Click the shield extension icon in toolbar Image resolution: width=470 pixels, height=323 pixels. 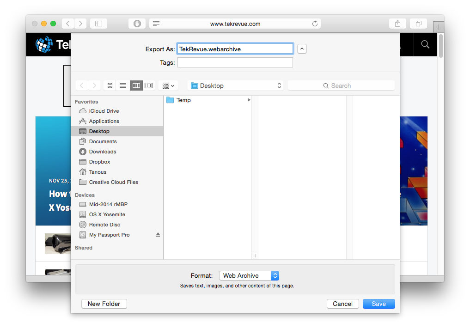(x=137, y=24)
